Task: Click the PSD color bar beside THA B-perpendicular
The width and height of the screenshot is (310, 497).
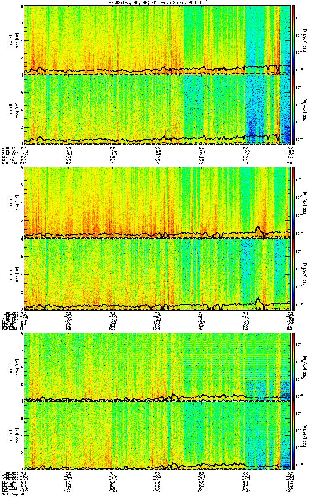Action: [x=293, y=40]
